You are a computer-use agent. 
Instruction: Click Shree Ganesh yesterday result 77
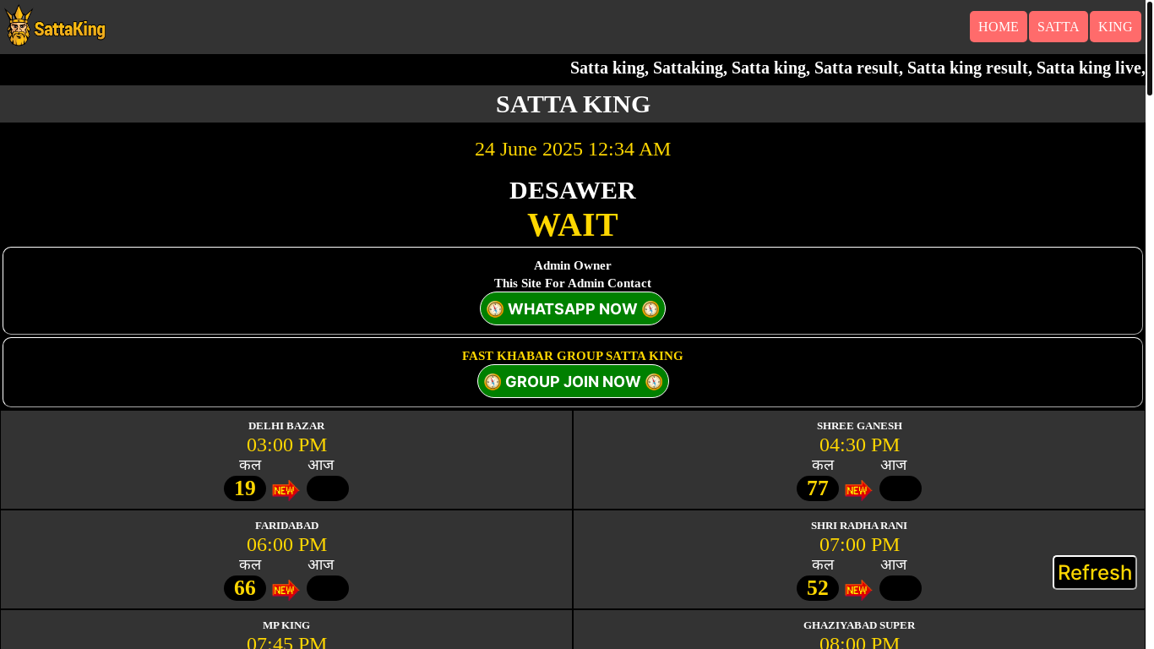point(818,488)
